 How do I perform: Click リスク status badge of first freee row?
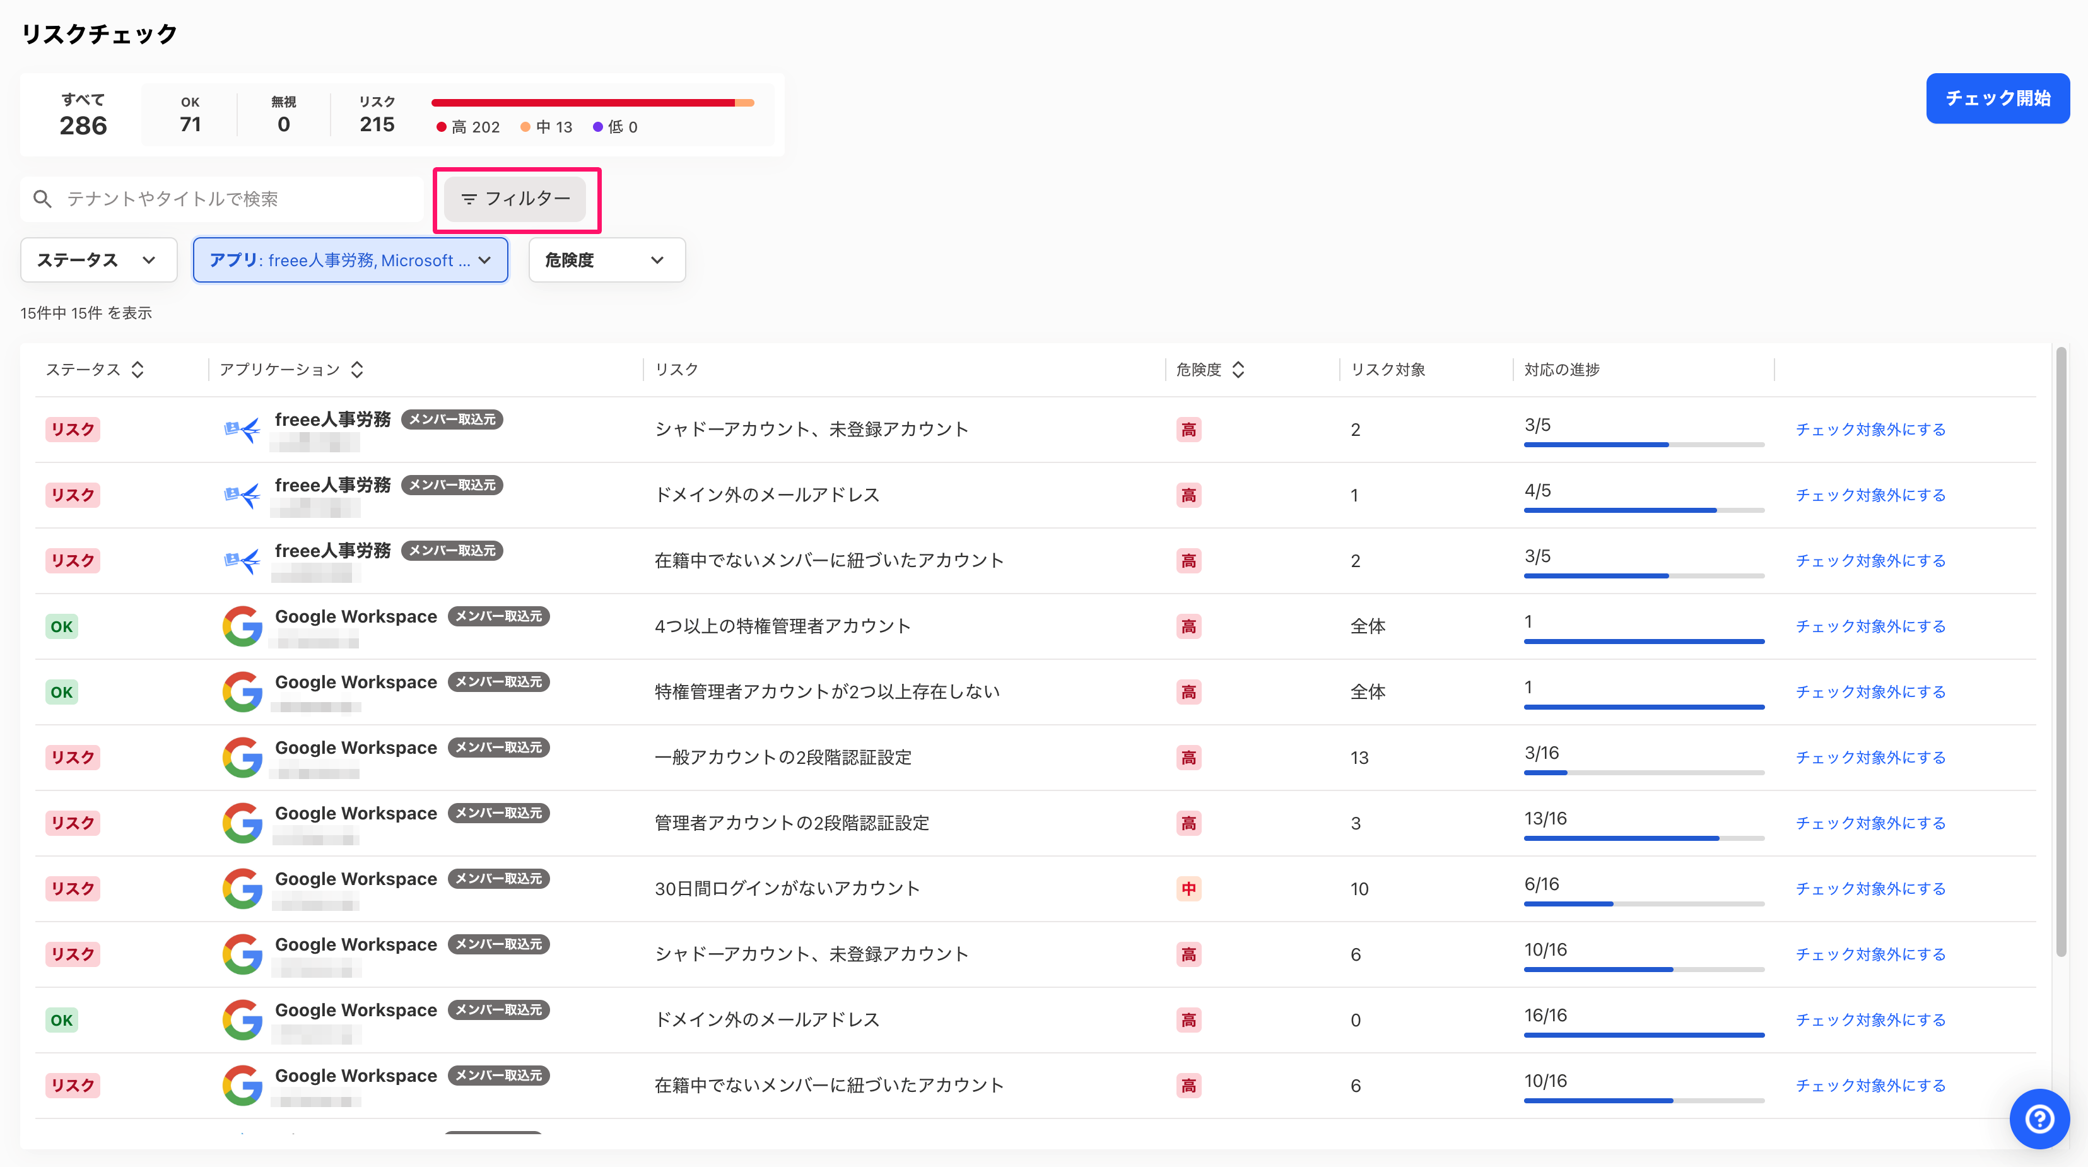[x=72, y=430]
